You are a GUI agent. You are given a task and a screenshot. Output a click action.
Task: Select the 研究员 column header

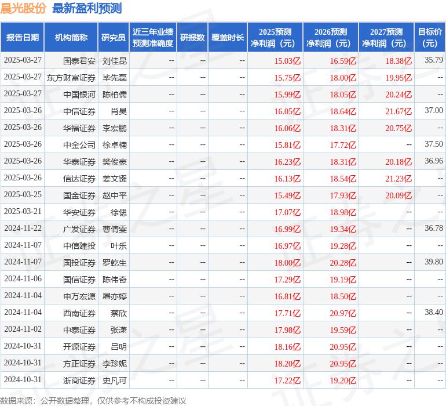pos(114,37)
